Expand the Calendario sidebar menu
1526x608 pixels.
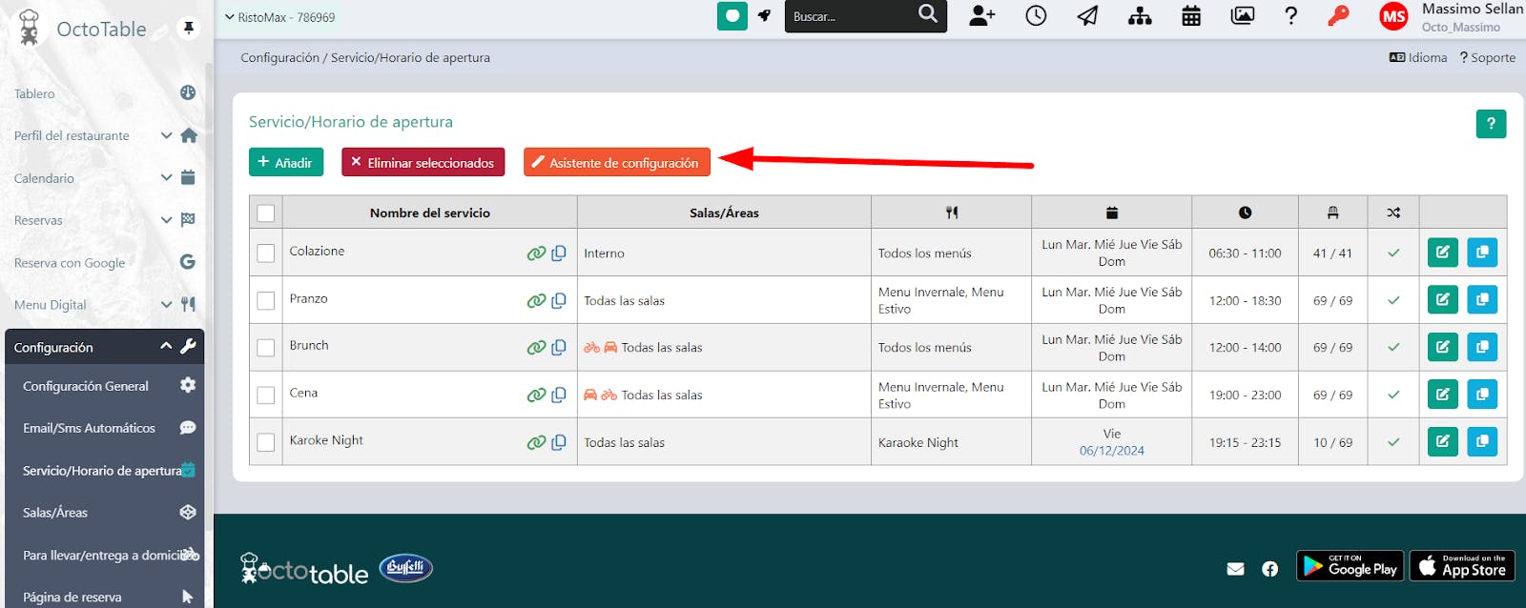pyautogui.click(x=105, y=178)
